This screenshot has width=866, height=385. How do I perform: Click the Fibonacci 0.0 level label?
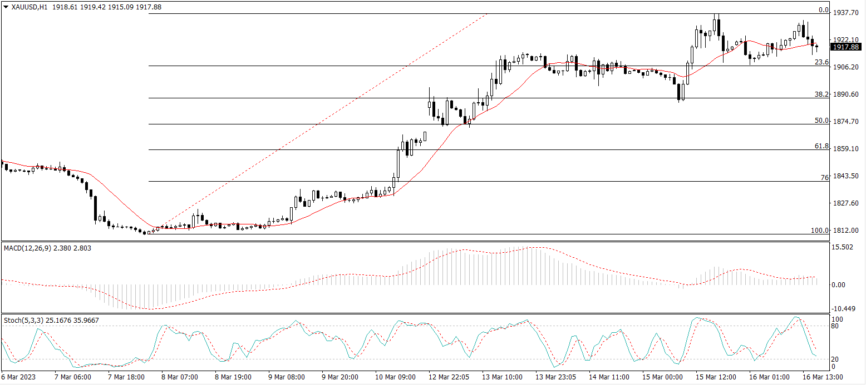[824, 11]
